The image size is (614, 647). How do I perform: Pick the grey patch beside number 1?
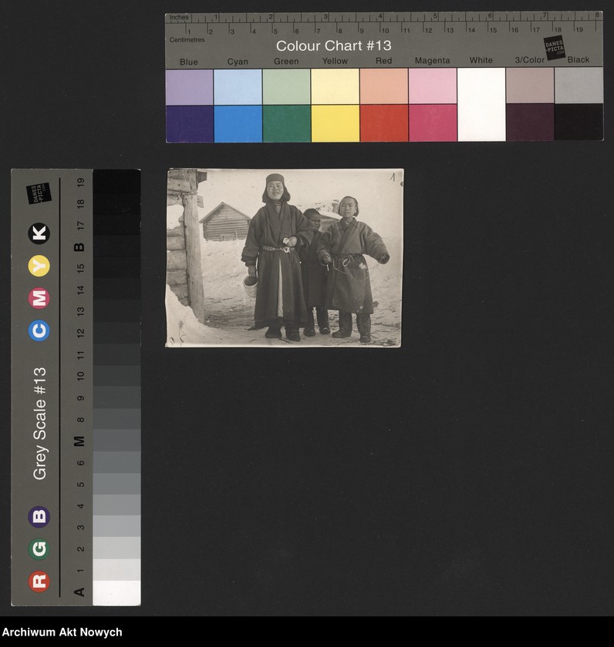pyautogui.click(x=117, y=569)
